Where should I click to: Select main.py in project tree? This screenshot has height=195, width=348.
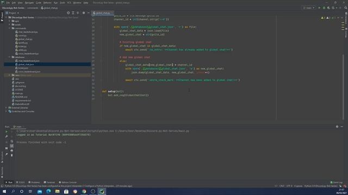pyautogui.click(x=19, y=93)
